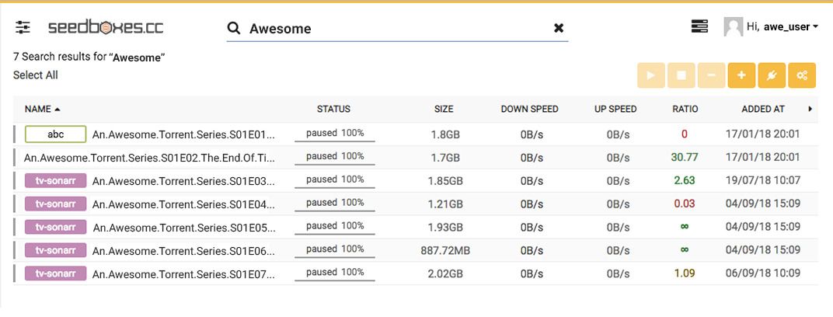Sort list by SIZE column header
Viewport: 833px width, 317px height.
click(x=444, y=109)
